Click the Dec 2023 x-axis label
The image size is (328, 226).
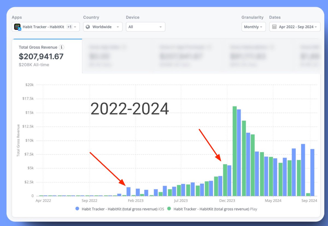pyautogui.click(x=227, y=201)
